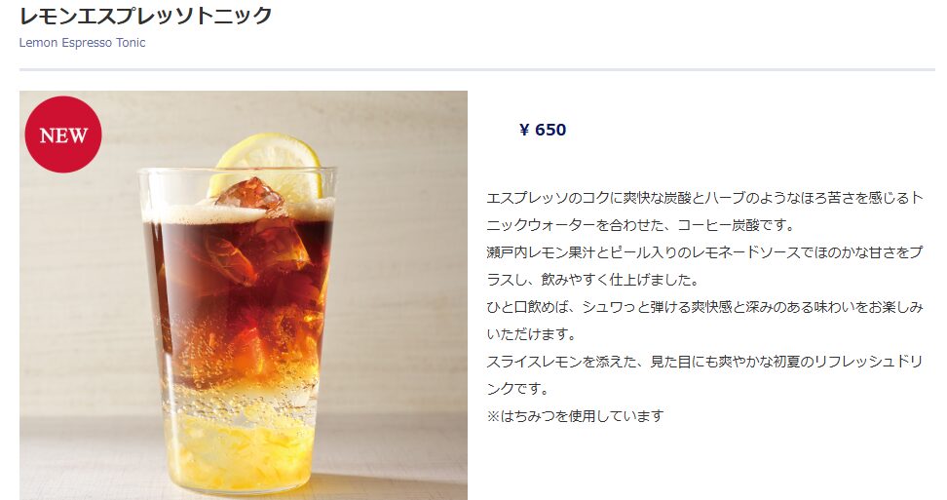The height and width of the screenshot is (500, 947).
Task: Click the 瀬戸内レモン果汁 description line
Action: coord(704,252)
